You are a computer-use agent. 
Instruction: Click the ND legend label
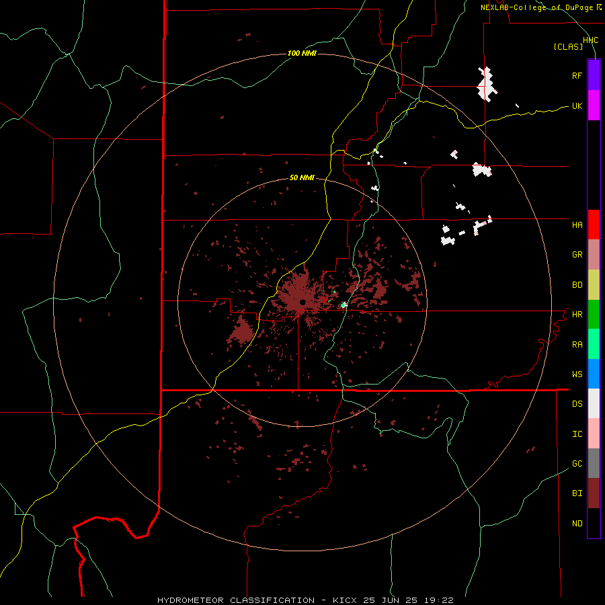point(577,524)
